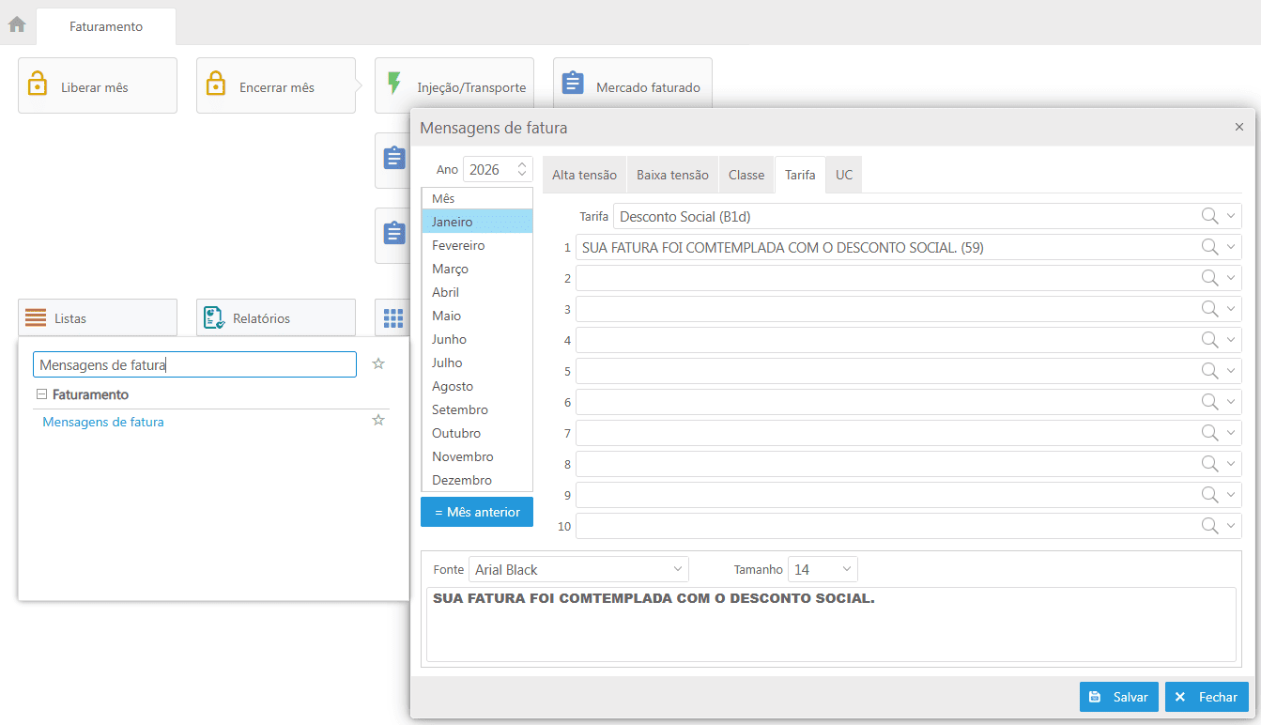The image size is (1261, 725).
Task: Click the Liberar mês padlock icon
Action: point(38,84)
